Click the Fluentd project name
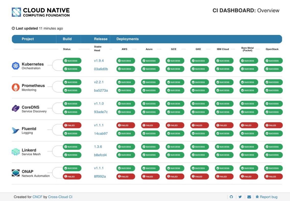Viewport: 290px width, 201px height. 29,129
